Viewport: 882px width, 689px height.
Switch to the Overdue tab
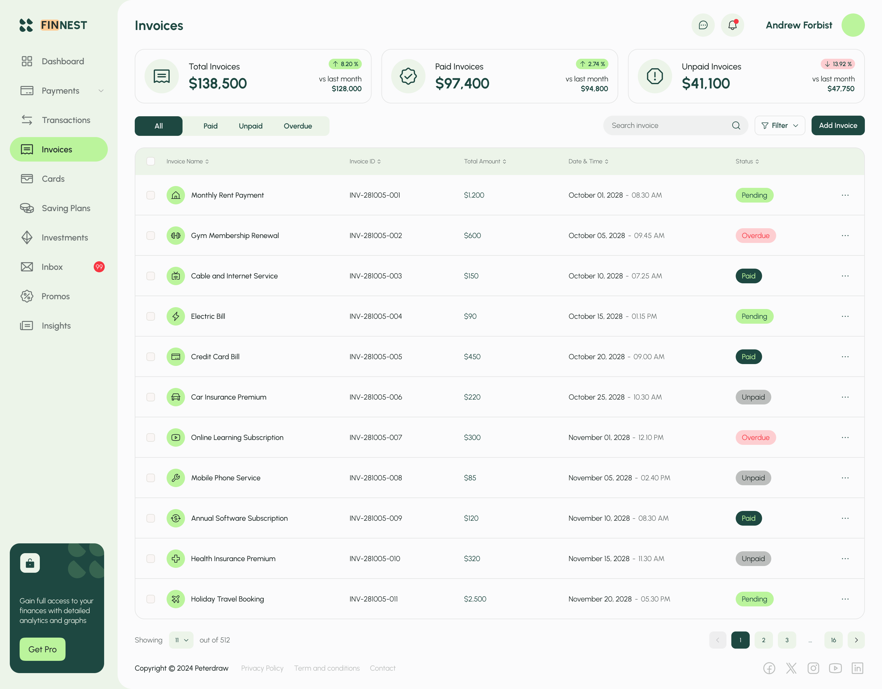[x=298, y=126]
